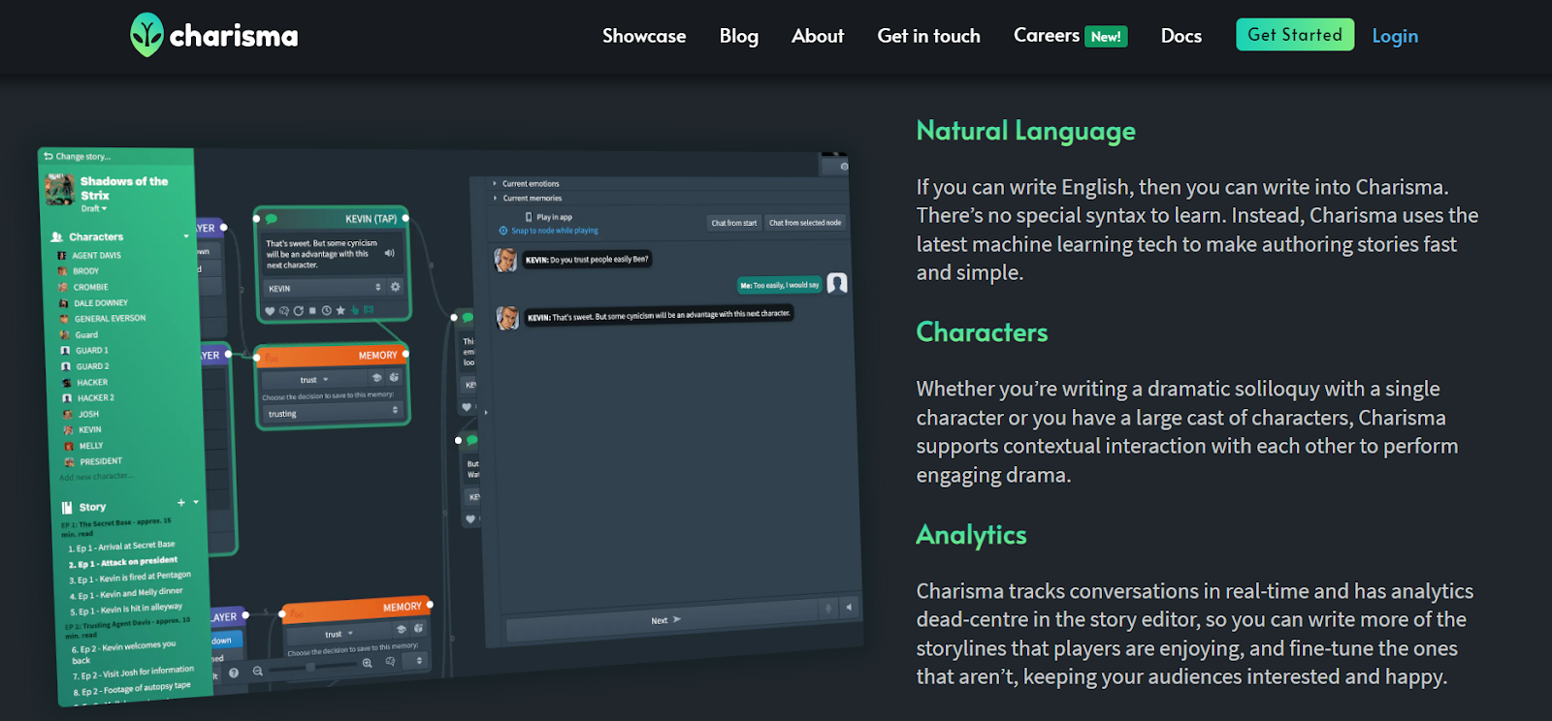Image resolution: width=1552 pixels, height=721 pixels.
Task: Click graduation cap icon in upper MEMORY node
Action: [377, 377]
